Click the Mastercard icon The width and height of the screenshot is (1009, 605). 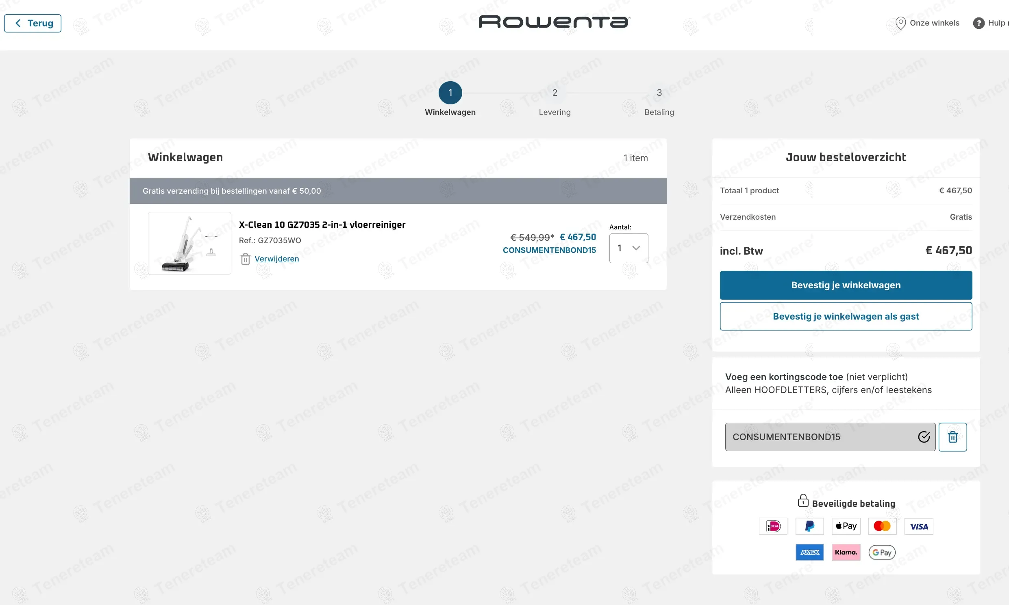882,526
